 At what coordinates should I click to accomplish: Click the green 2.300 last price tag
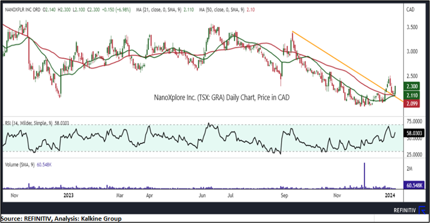[x=413, y=86]
